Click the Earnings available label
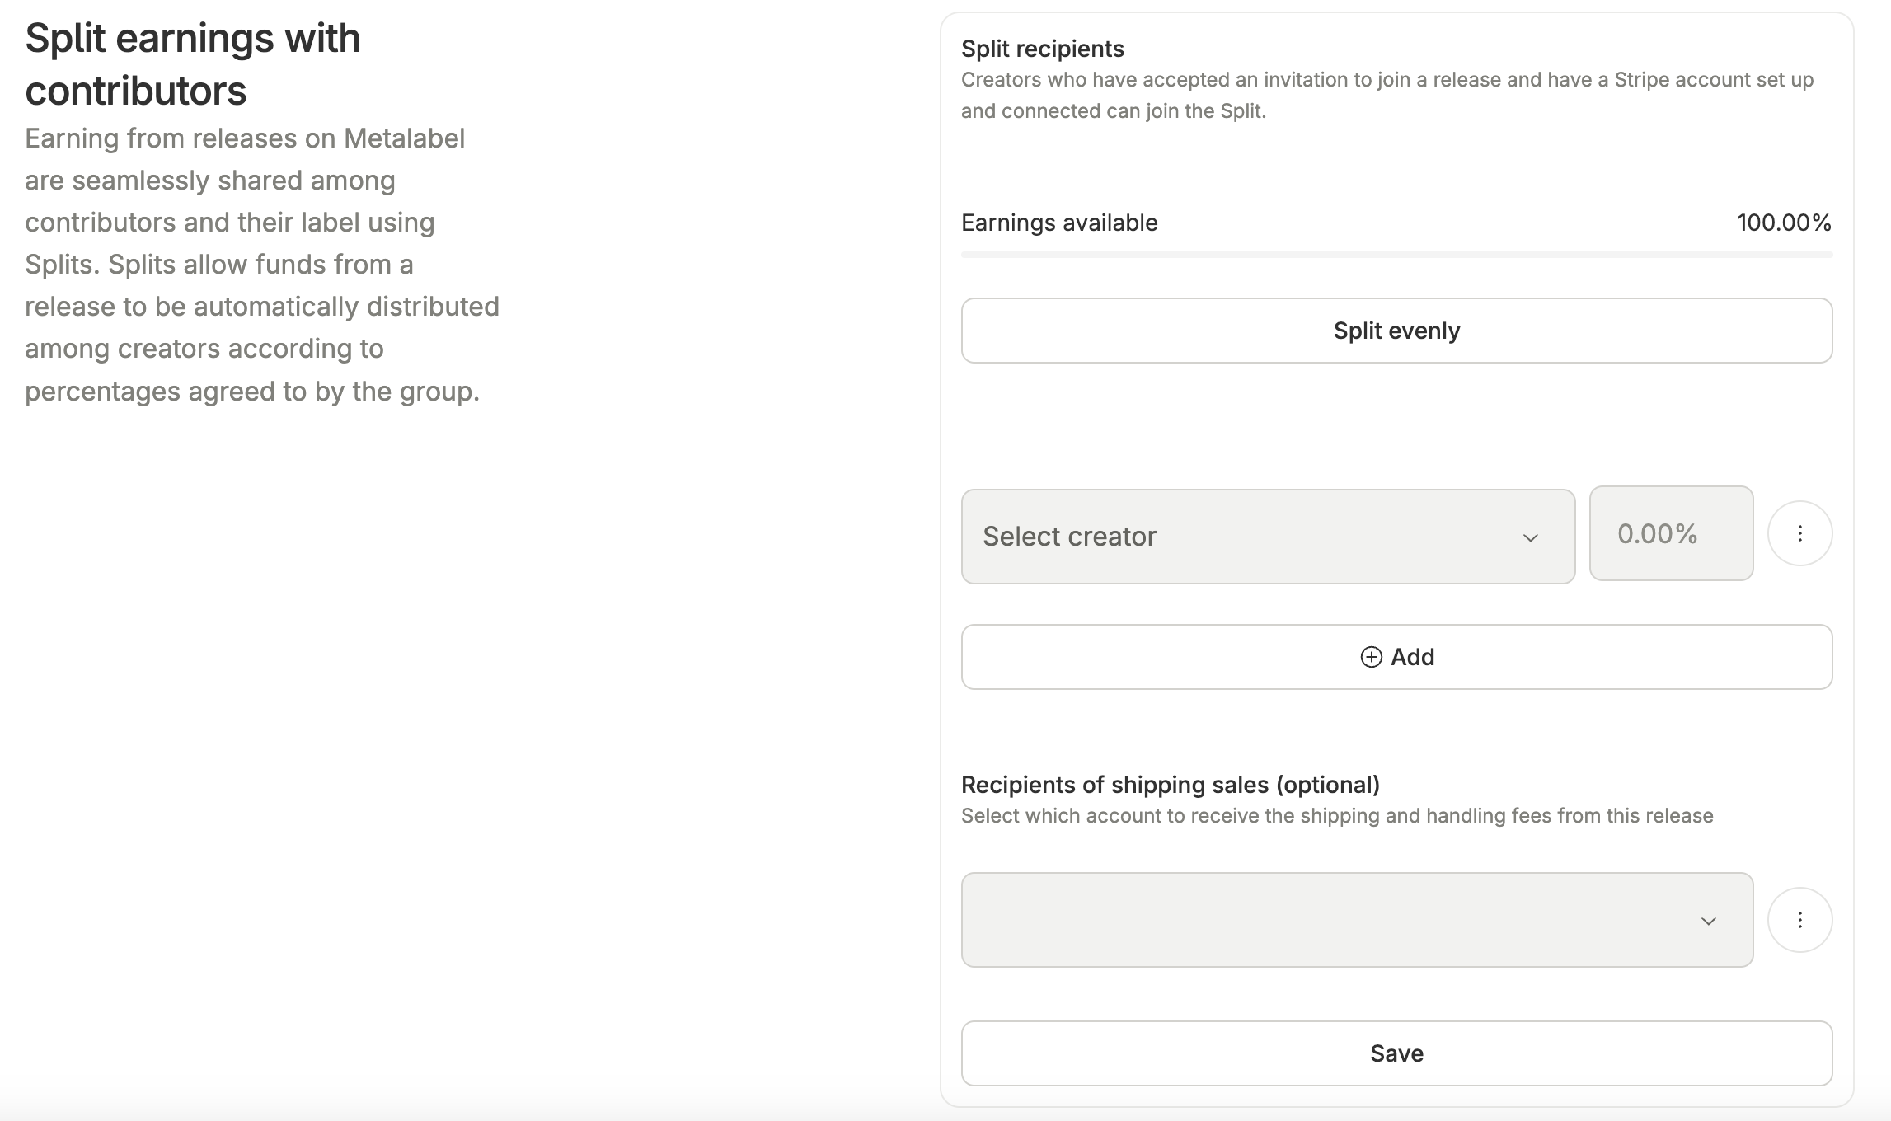1891x1121 pixels. tap(1059, 223)
